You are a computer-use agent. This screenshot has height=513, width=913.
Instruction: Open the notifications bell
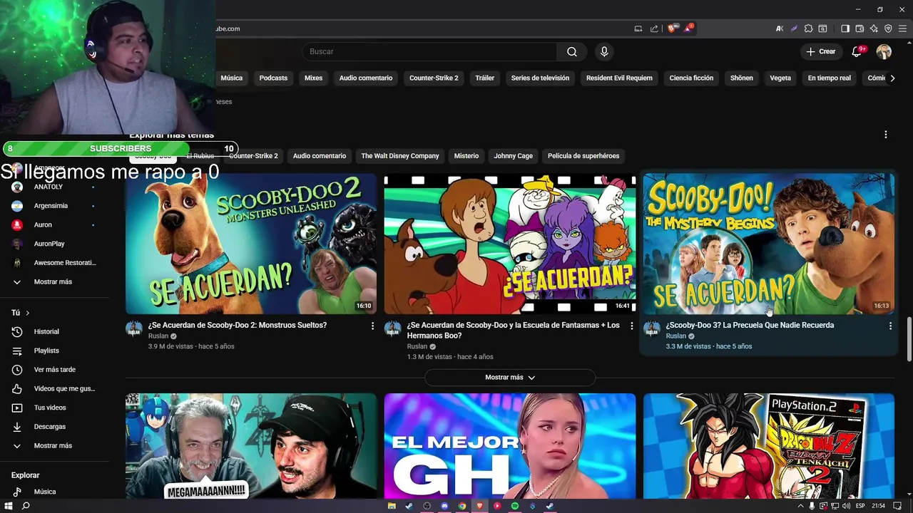[x=857, y=51]
